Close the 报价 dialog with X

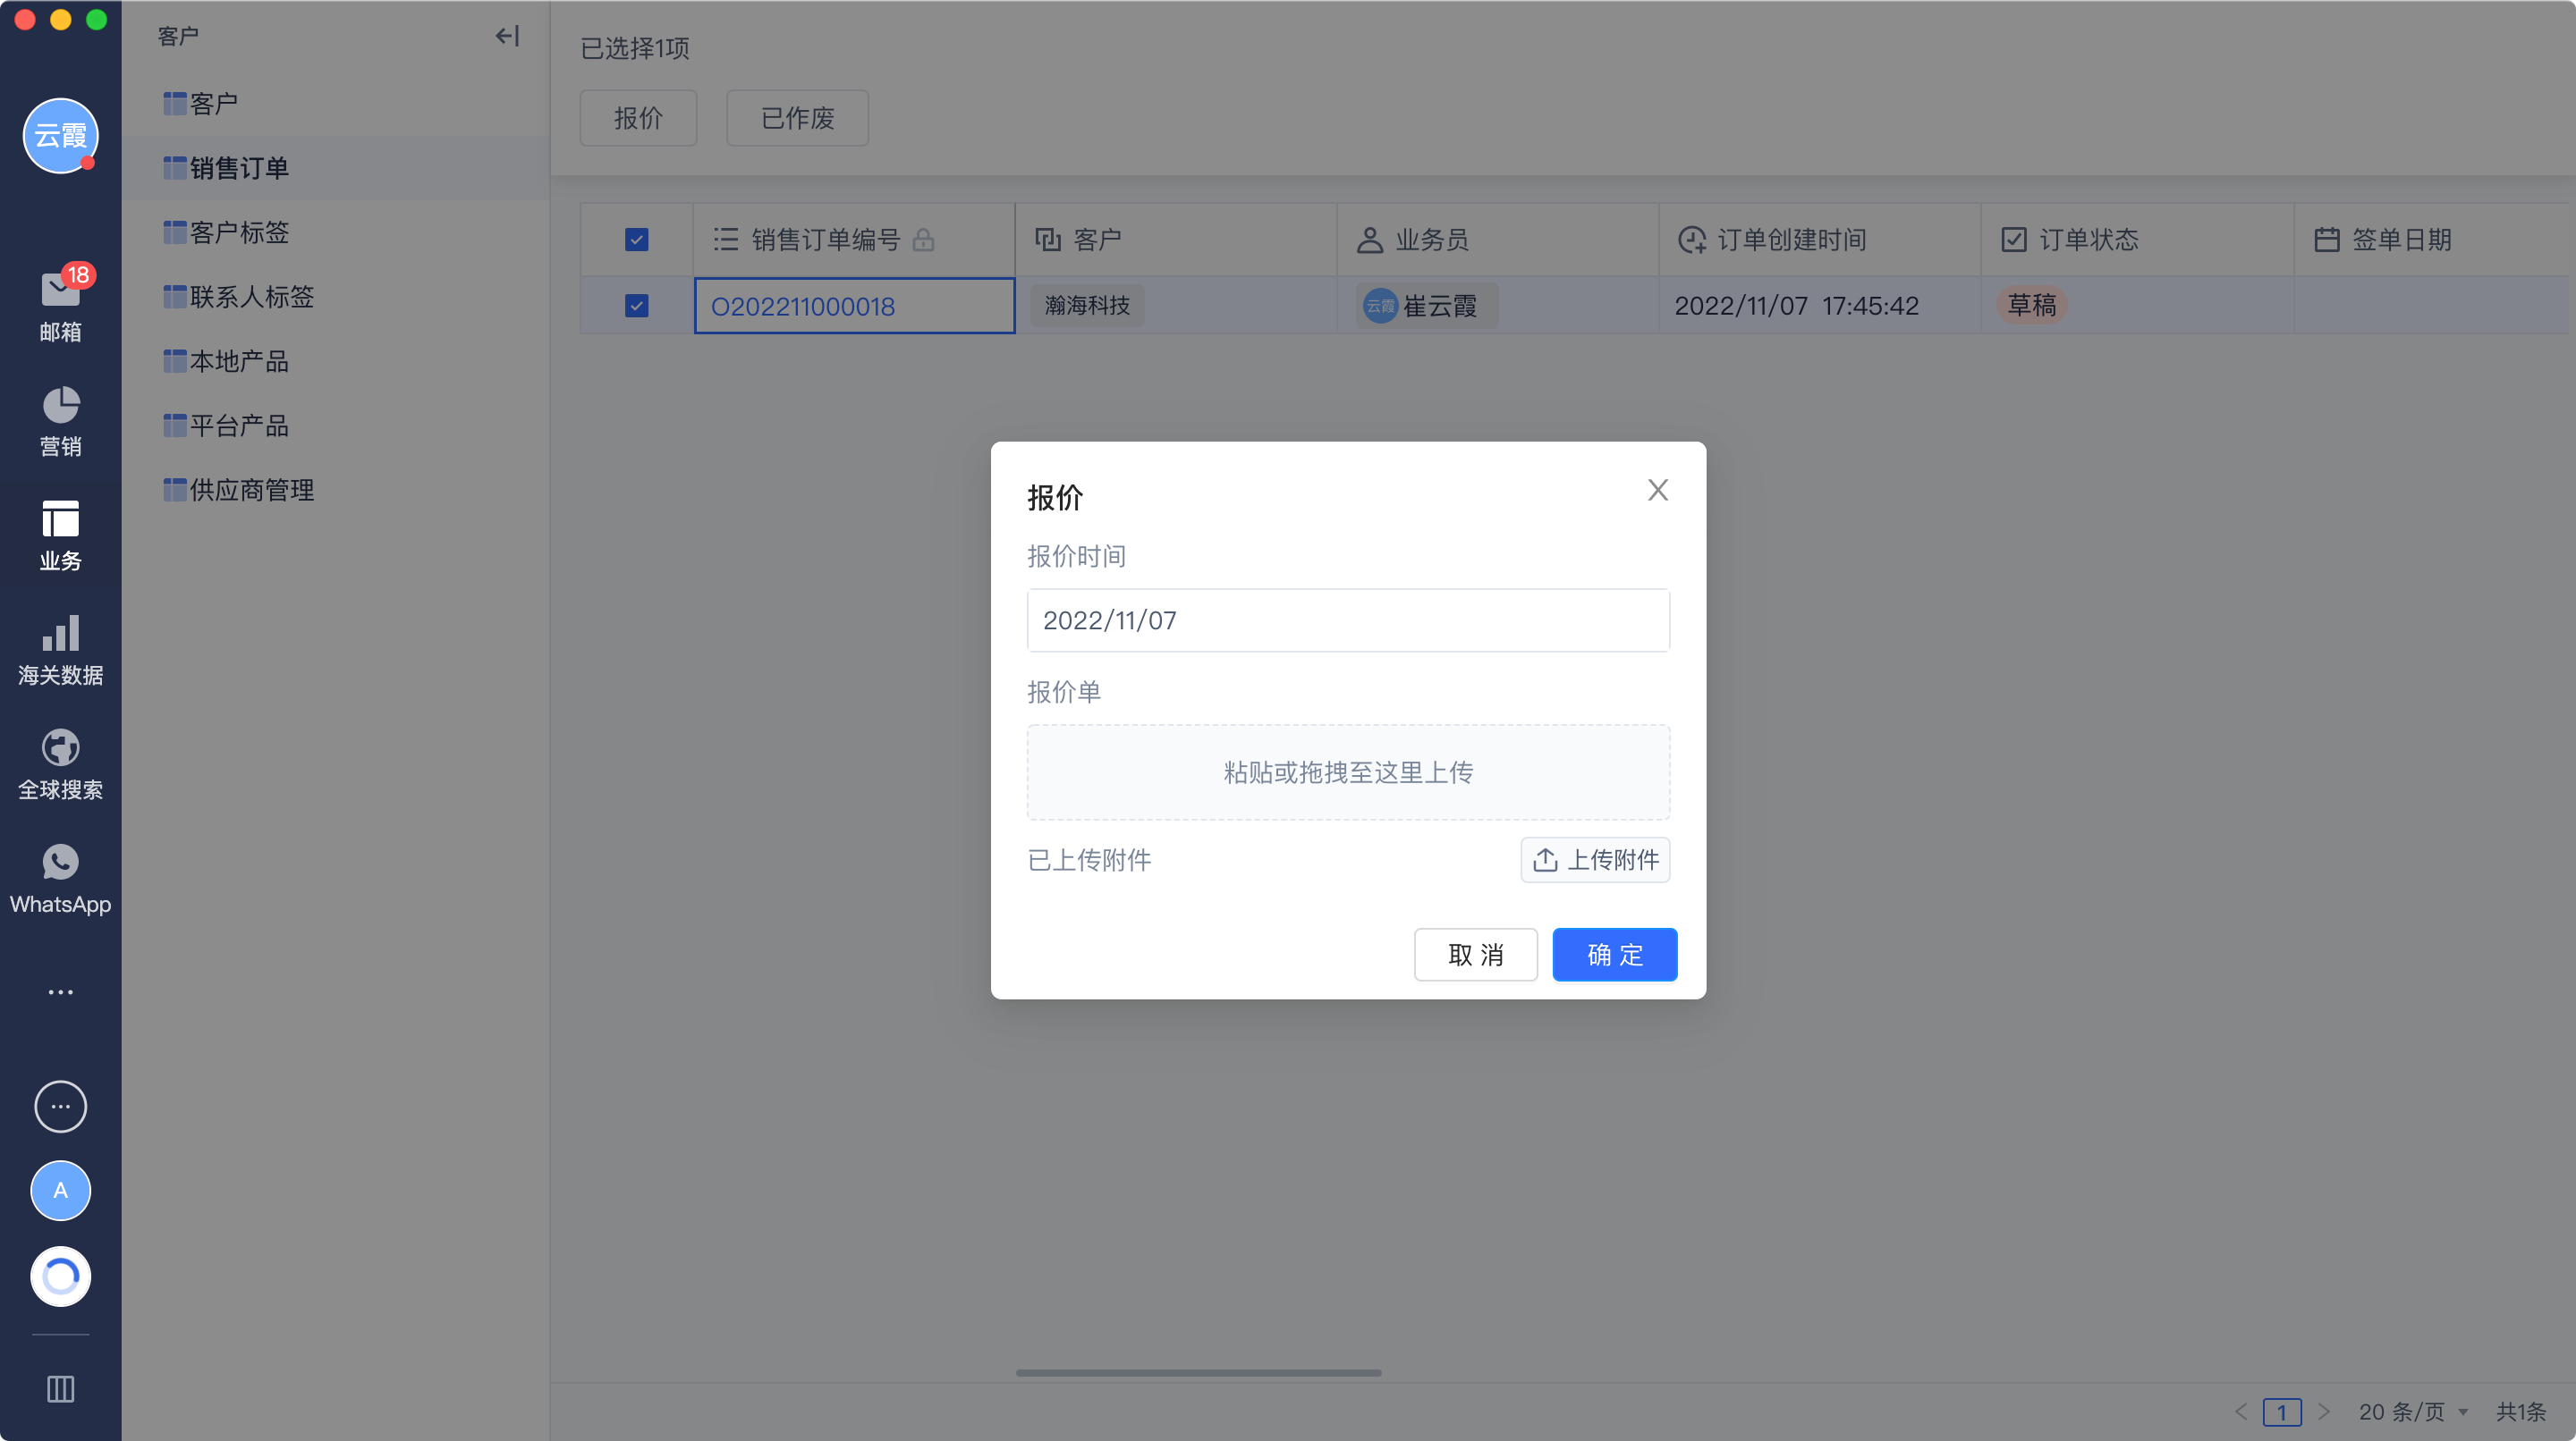point(1657,490)
